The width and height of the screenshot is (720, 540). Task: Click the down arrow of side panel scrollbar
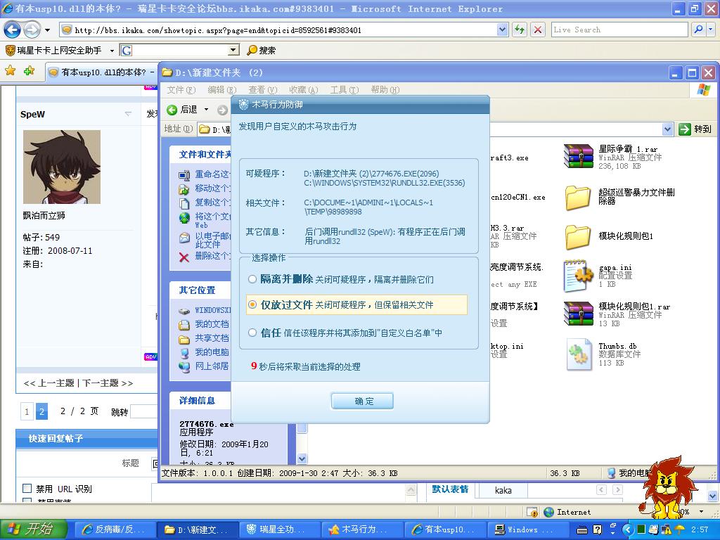[x=302, y=458]
